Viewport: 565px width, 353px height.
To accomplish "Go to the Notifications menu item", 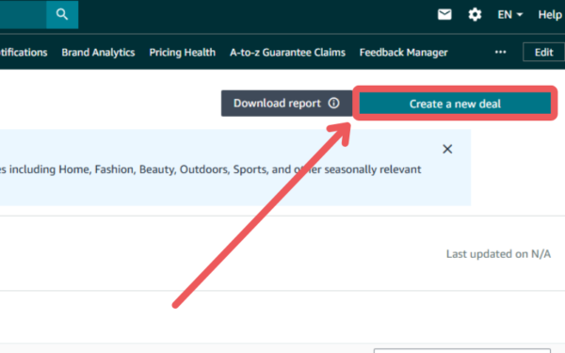I will point(24,53).
